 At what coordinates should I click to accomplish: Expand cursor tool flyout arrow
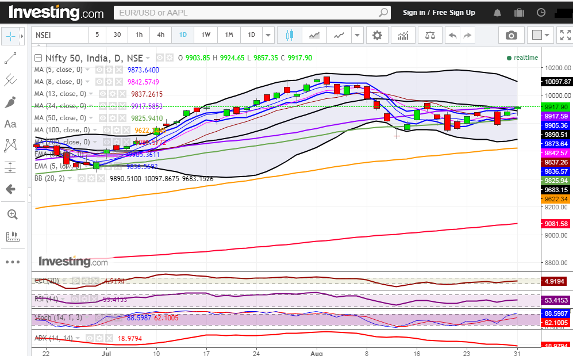point(22,36)
